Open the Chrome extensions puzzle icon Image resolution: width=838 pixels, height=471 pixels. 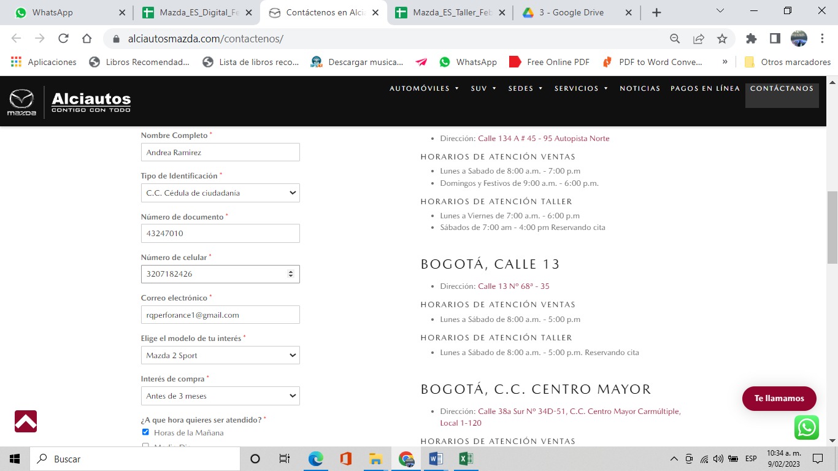751,39
